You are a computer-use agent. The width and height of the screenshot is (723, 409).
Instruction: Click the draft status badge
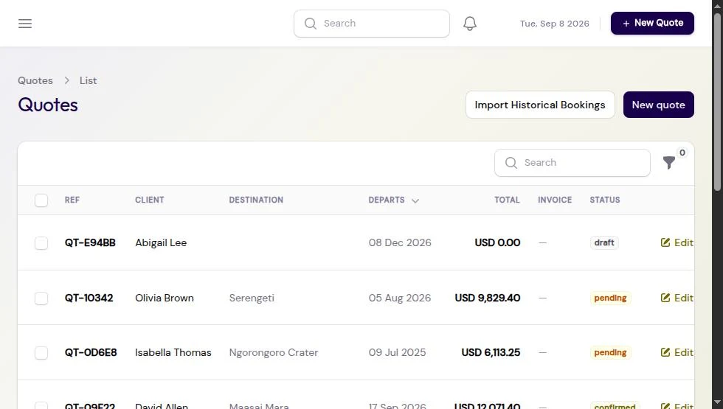[x=604, y=242]
